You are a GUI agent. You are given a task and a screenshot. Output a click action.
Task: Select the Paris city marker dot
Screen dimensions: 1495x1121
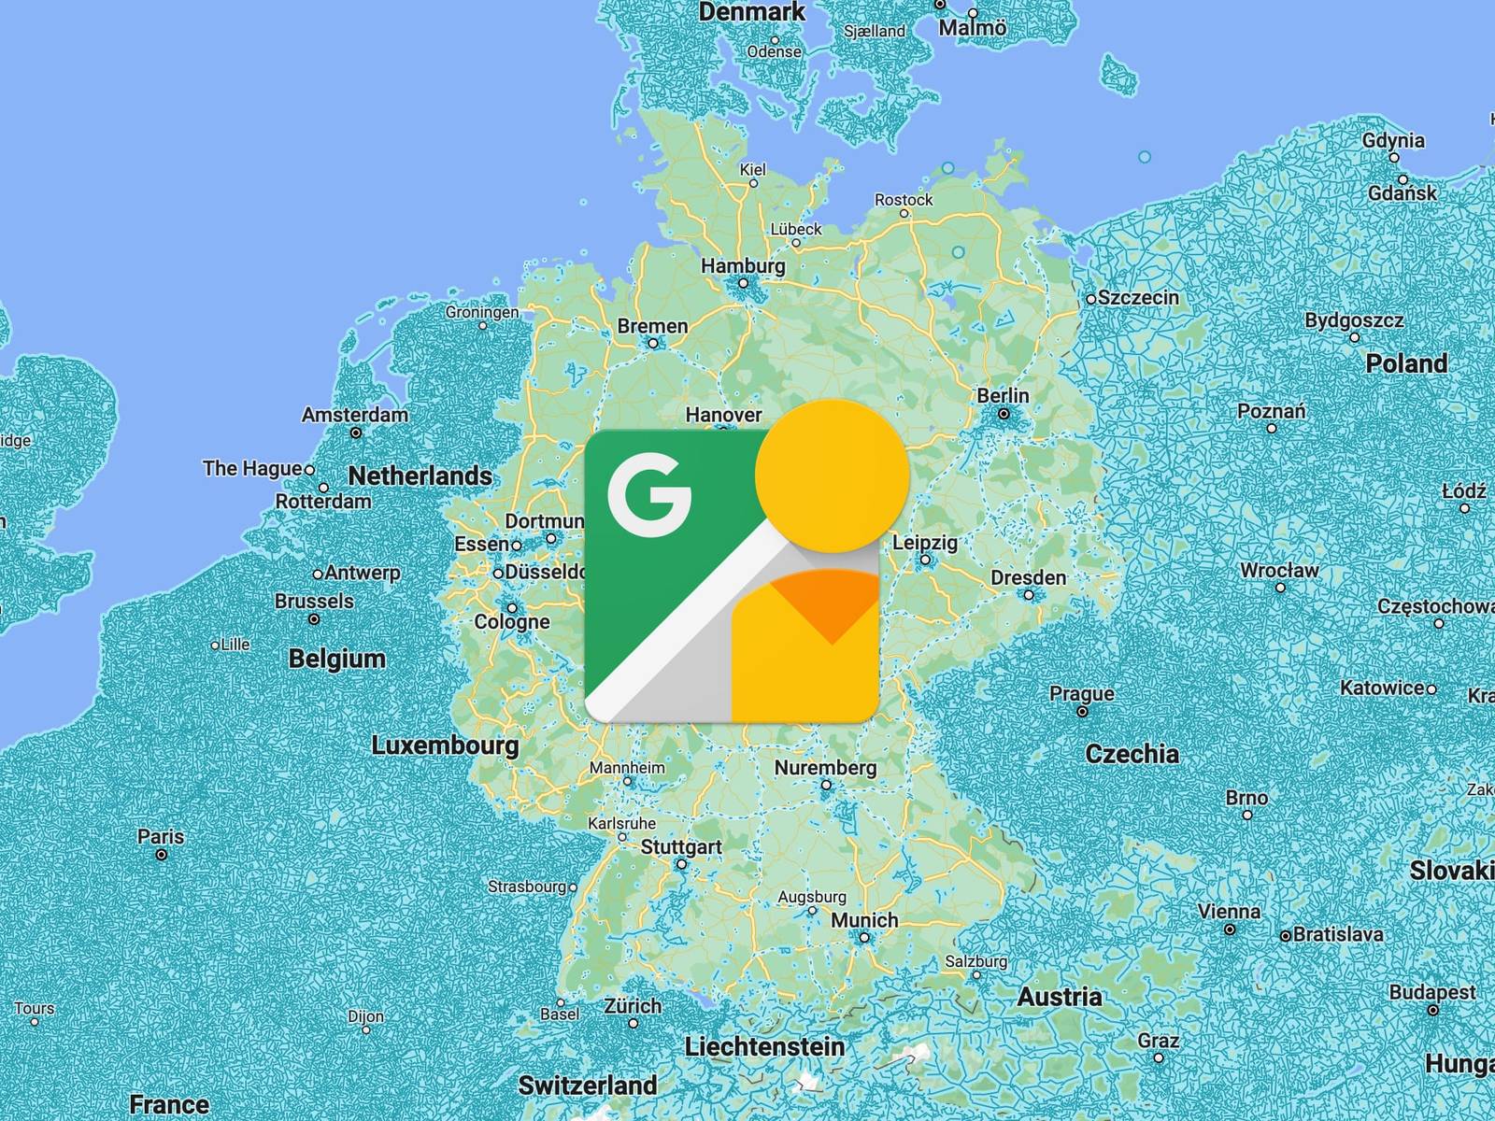click(162, 855)
